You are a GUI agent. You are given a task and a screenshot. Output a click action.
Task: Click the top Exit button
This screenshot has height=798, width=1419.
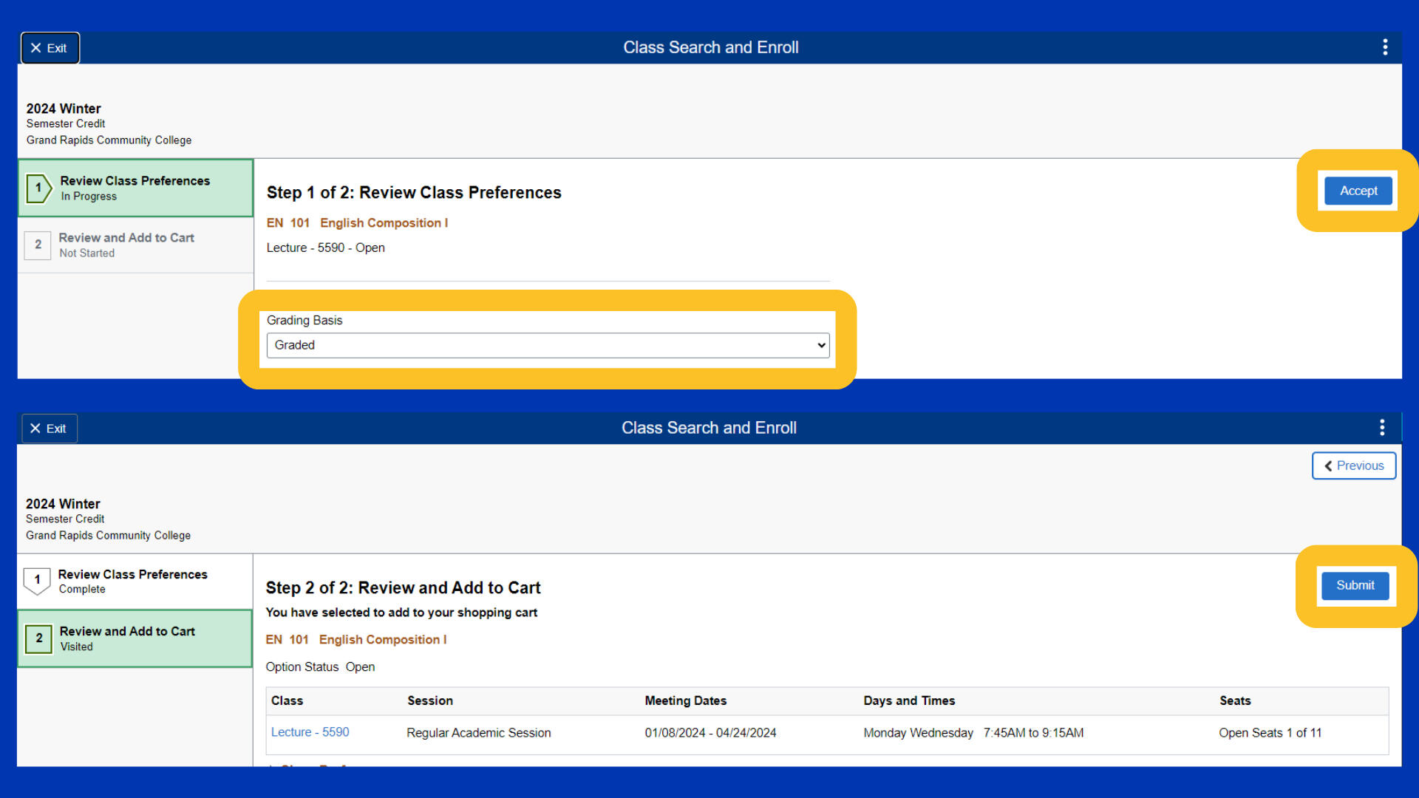[x=50, y=48]
